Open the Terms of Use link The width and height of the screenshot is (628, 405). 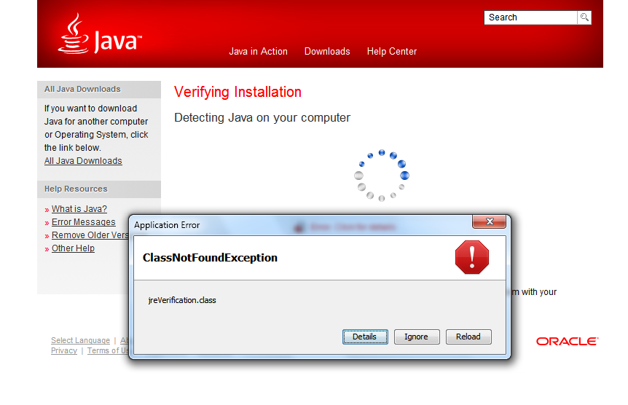[108, 350]
